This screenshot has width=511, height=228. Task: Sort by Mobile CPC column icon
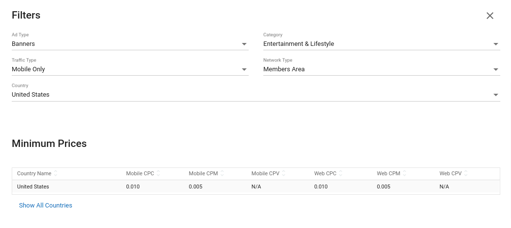click(x=158, y=173)
